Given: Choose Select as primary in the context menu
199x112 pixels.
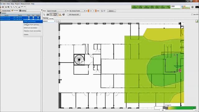Looking at the screenshot, I should 33,21.
